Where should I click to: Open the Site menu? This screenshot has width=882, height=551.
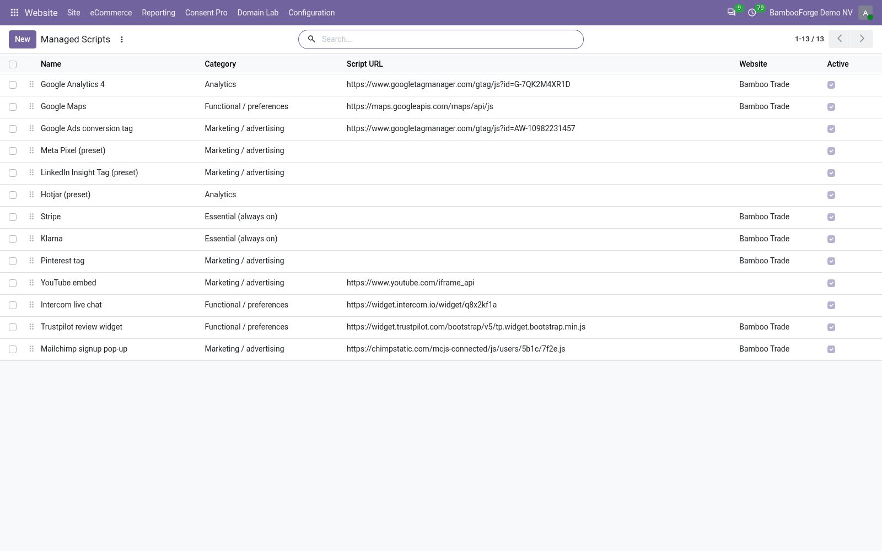(x=74, y=13)
